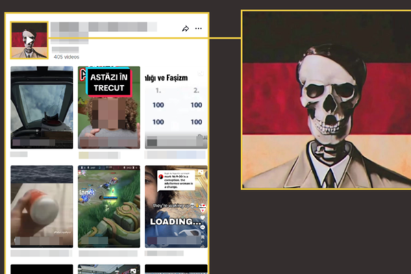Click blurred caption under cockpit video
The width and height of the screenshot is (411, 274).
(19, 154)
